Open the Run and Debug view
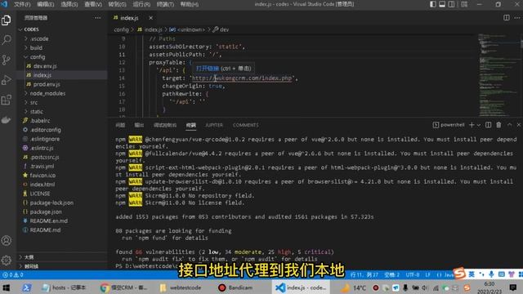523x294 pixels. (x=6, y=80)
